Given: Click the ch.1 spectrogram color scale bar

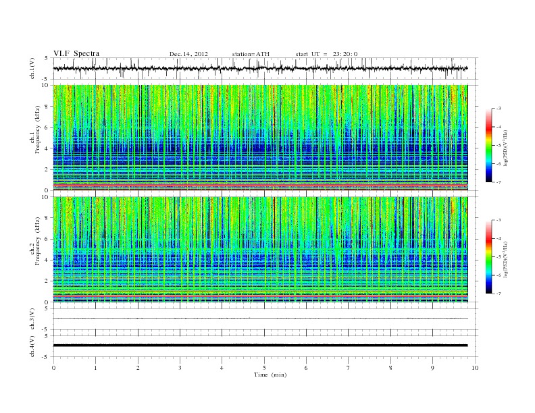Looking at the screenshot, I should (x=488, y=146).
